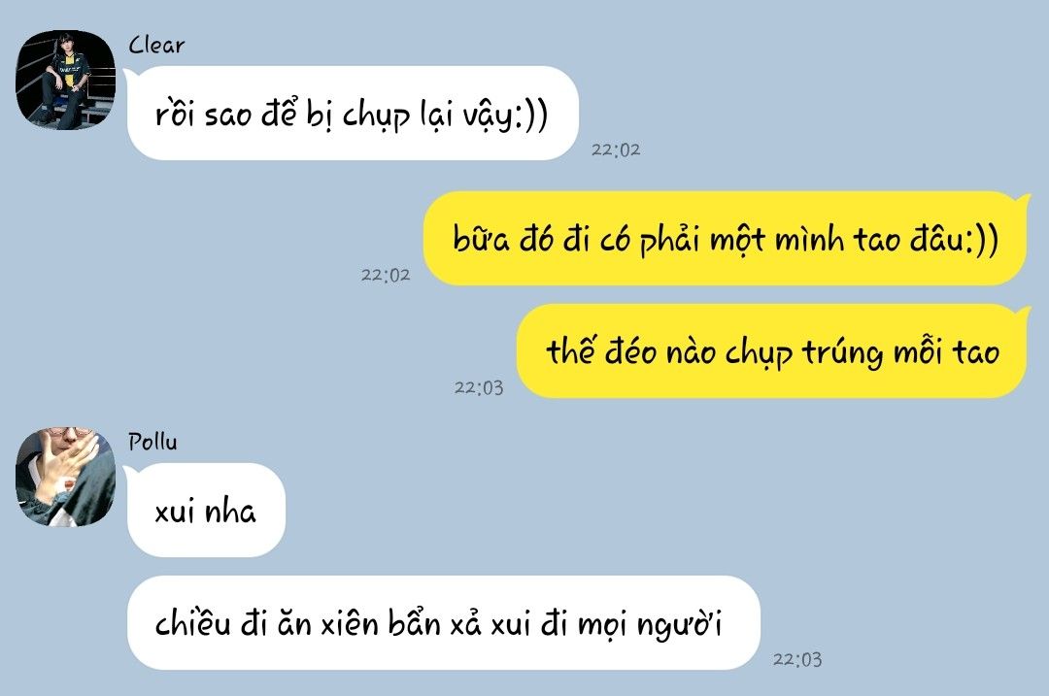
Task: Click the ':))' emoticon in Clear's message
Action: [x=531, y=115]
